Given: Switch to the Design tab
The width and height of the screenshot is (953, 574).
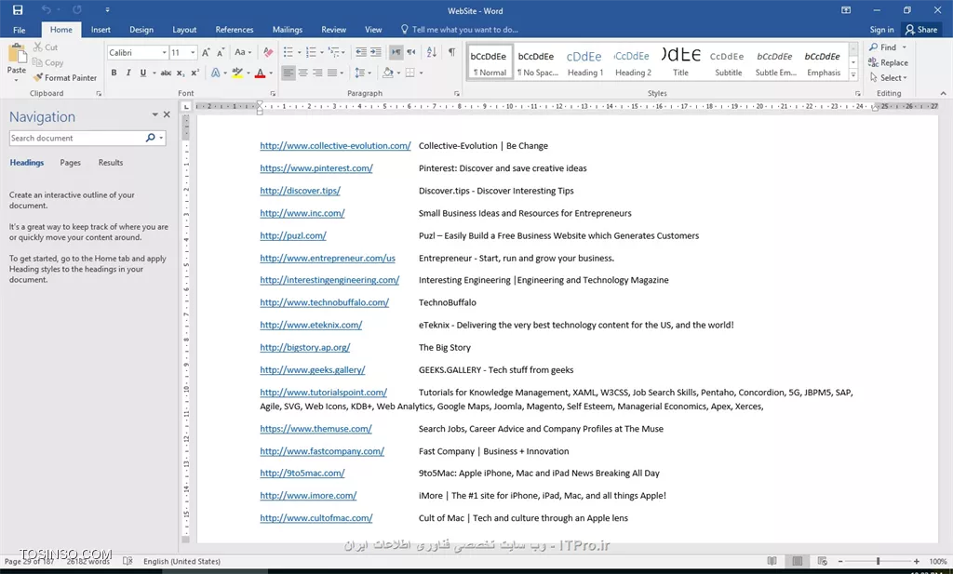Looking at the screenshot, I should 141,30.
